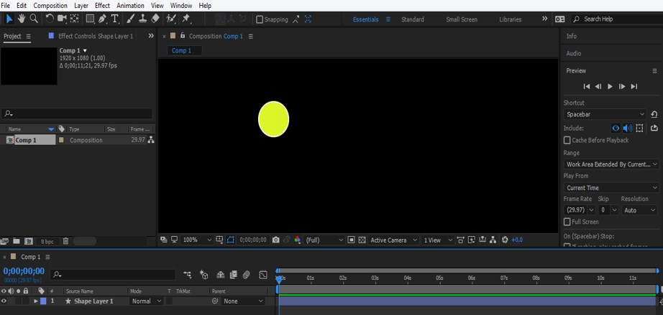Select the Horizontal Type tool
Image resolution: width=663 pixels, height=315 pixels.
click(x=115, y=19)
